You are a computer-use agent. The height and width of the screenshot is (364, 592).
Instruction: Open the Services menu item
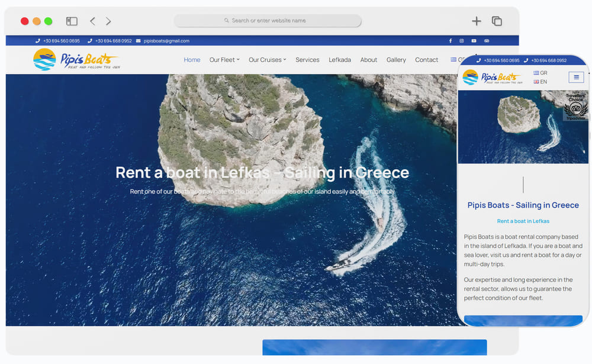click(307, 60)
